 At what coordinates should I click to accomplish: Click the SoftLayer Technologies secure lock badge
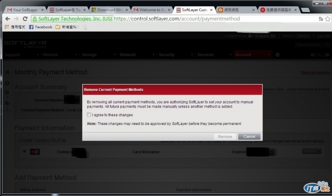[x=72, y=19]
